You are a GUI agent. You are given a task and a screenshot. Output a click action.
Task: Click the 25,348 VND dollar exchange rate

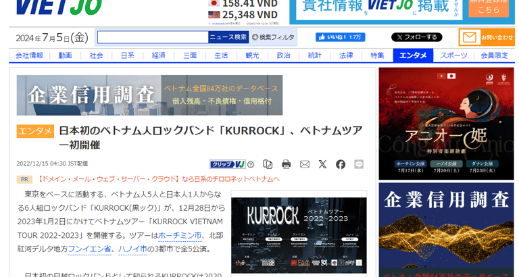(249, 15)
